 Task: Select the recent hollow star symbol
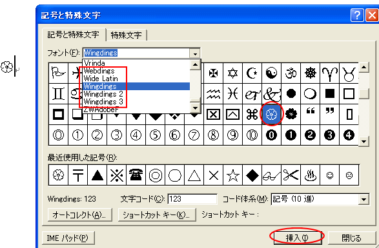[x=232, y=175]
